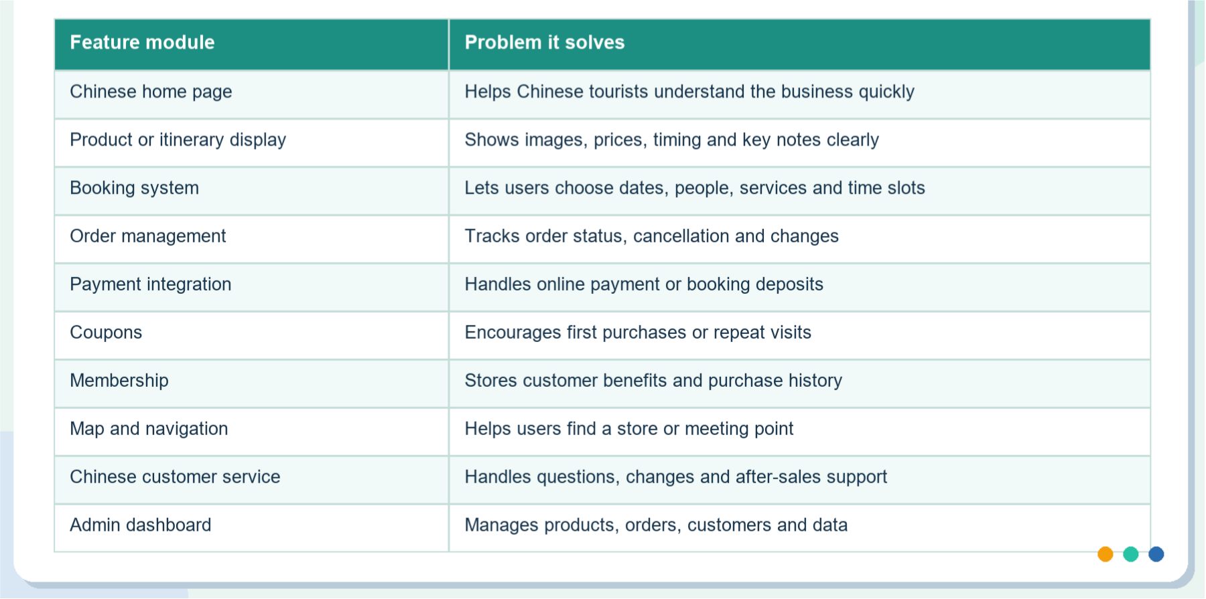The image size is (1206, 599).
Task: Click the Encourages first purchases description
Action: [638, 333]
